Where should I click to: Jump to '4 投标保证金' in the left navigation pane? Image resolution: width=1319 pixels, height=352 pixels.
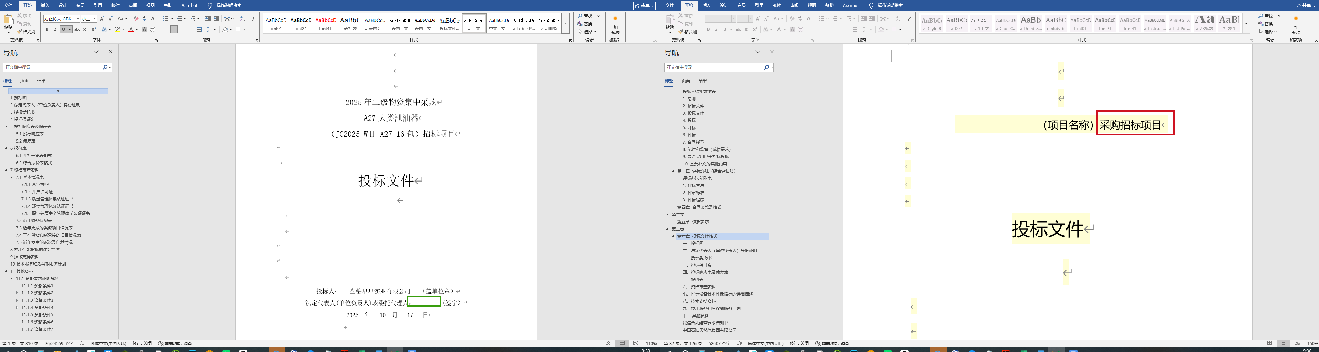click(22, 119)
